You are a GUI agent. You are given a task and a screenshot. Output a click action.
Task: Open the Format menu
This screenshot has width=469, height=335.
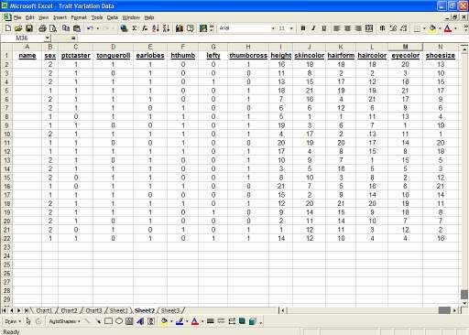(79, 17)
